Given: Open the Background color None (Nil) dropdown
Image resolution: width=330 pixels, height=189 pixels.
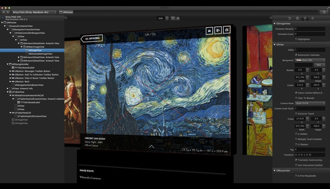Looking at the screenshot, I should coord(310,60).
